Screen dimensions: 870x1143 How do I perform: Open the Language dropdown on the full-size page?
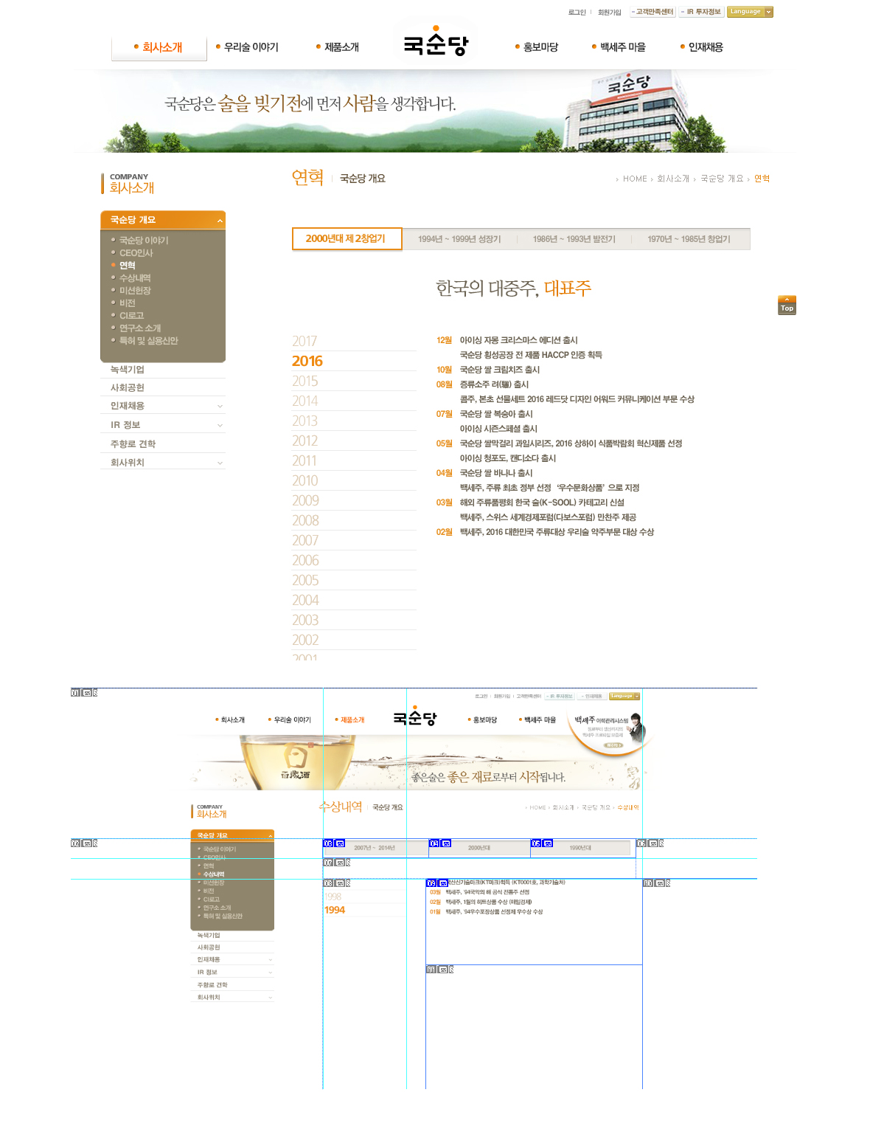coord(750,12)
